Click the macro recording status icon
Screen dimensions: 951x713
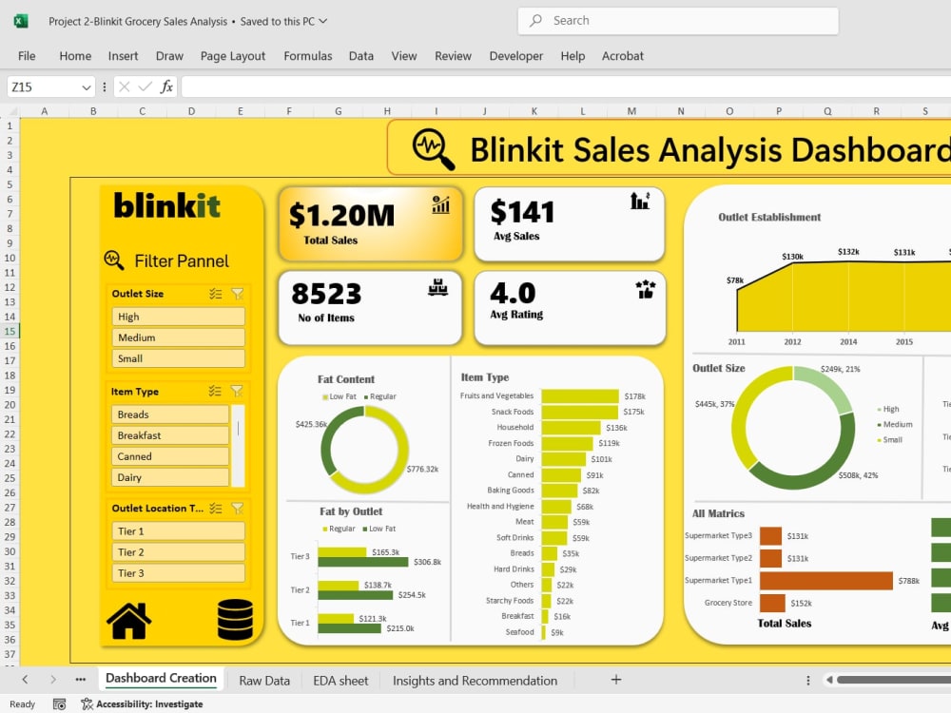(x=59, y=703)
